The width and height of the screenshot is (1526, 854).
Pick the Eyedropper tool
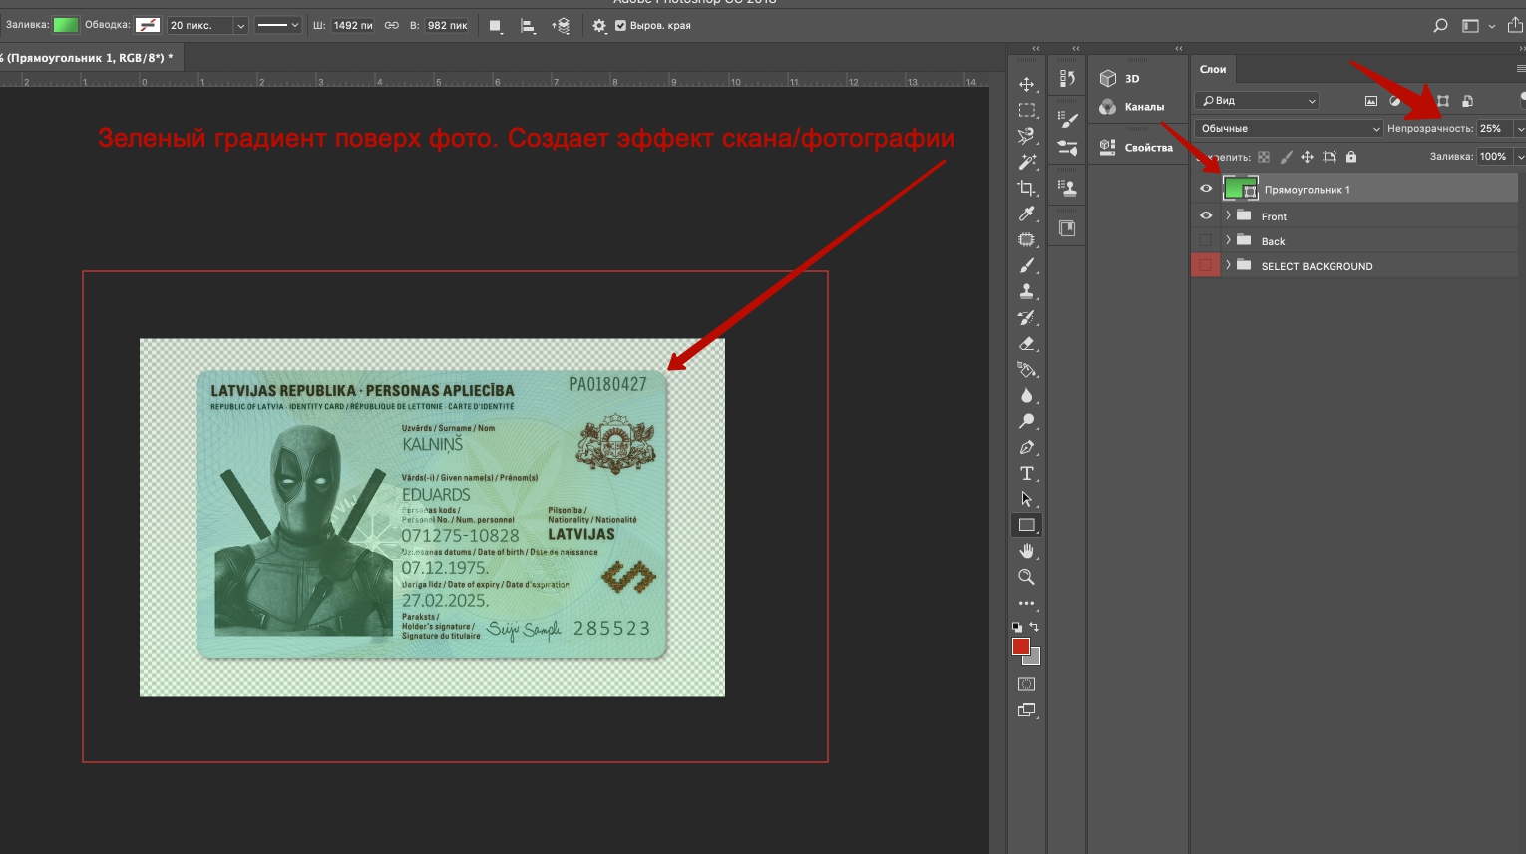coord(1026,213)
